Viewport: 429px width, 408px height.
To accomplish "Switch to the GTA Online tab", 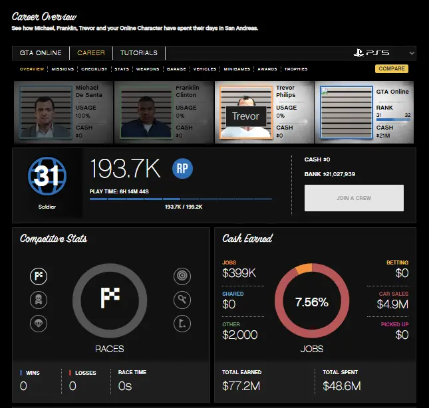I will (x=41, y=53).
